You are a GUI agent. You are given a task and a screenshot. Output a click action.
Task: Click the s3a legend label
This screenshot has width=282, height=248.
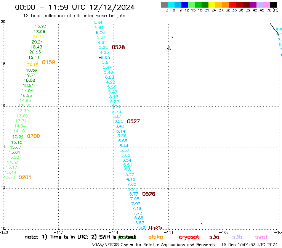pyautogui.click(x=215, y=237)
